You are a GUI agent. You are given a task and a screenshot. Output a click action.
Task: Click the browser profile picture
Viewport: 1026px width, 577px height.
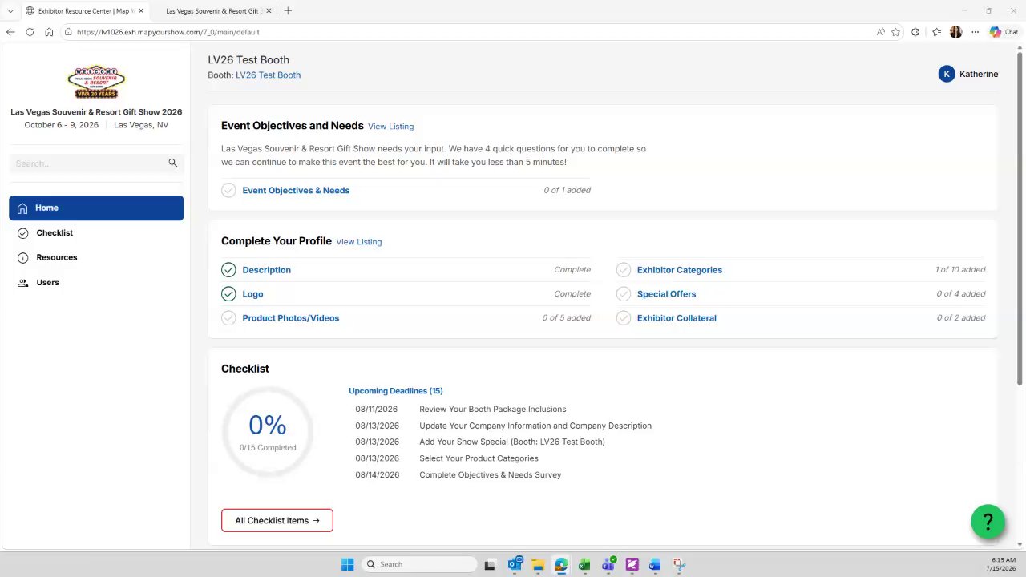tap(955, 32)
